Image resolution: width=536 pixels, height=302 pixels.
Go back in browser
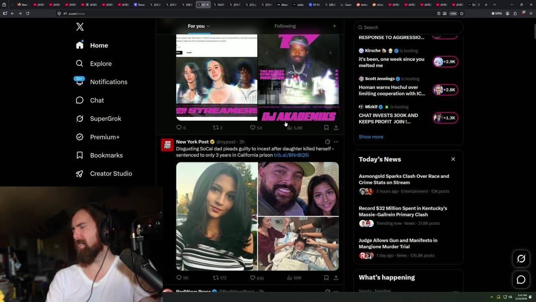click(x=13, y=13)
